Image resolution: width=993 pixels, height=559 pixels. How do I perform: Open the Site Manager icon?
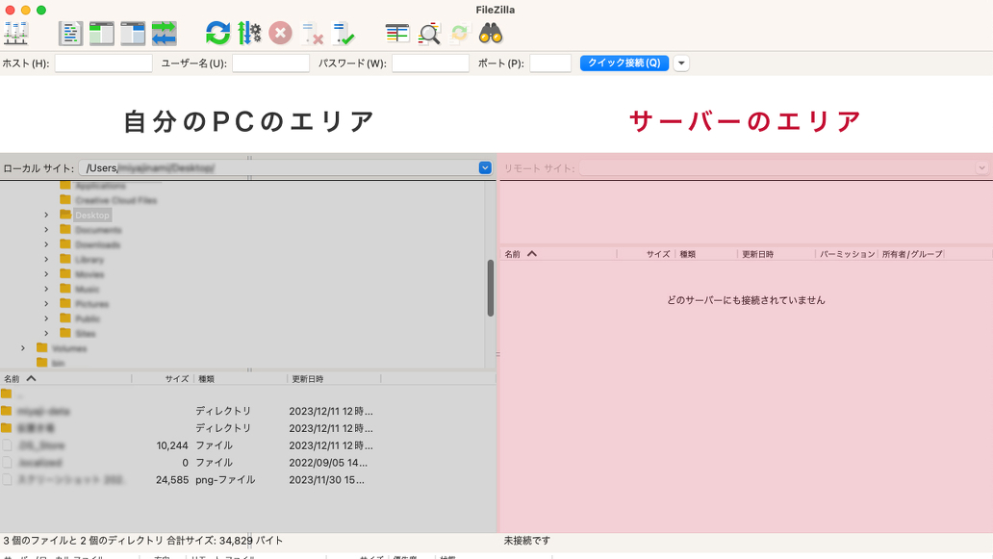coord(16,34)
